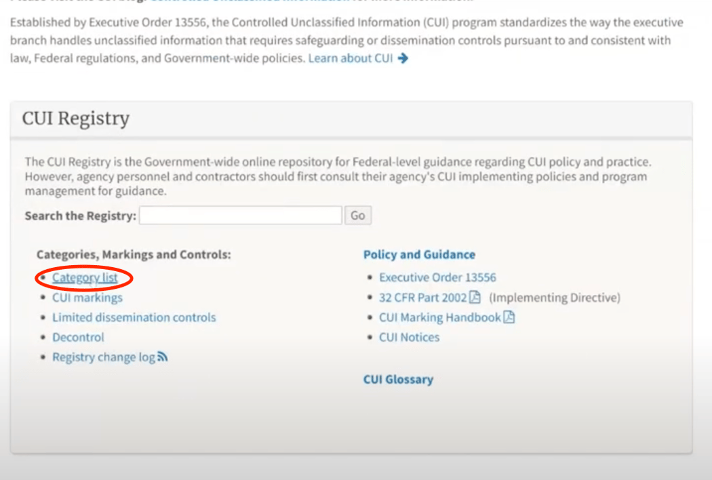Image resolution: width=712 pixels, height=480 pixels.
Task: Go to CUI Notices
Action: point(410,337)
